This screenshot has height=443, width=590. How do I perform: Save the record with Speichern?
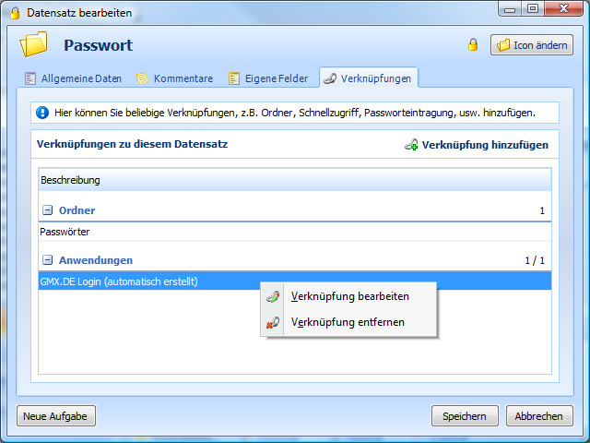click(465, 416)
